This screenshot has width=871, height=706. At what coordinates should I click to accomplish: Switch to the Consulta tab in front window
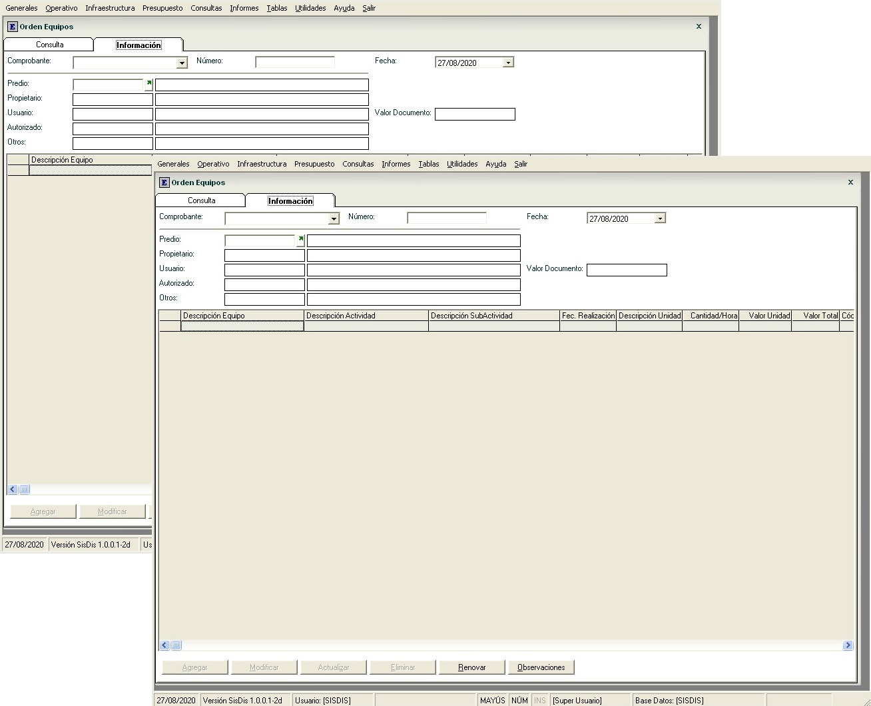coord(201,200)
